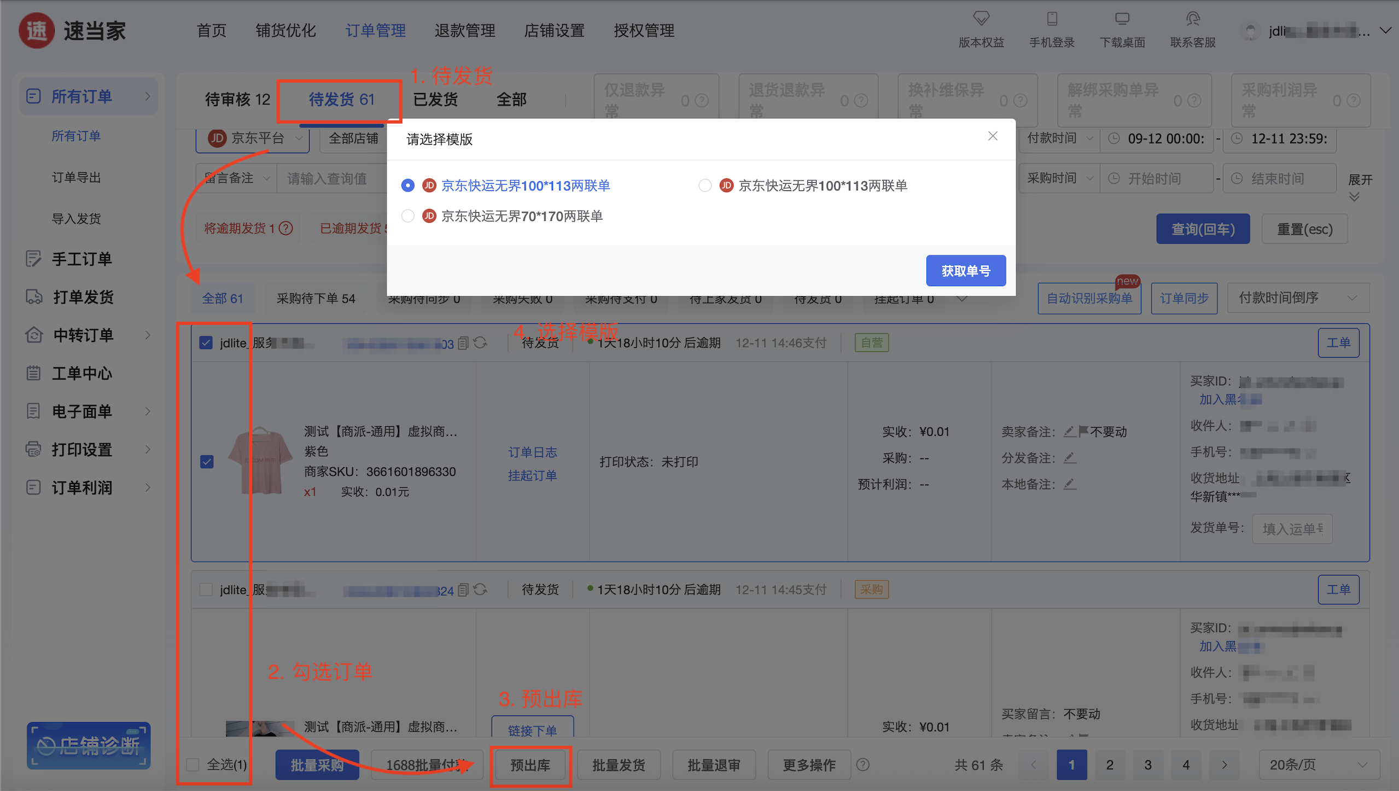Viewport: 1399px width, 791px height.
Task: Copy the first order number via copy icon
Action: [463, 343]
